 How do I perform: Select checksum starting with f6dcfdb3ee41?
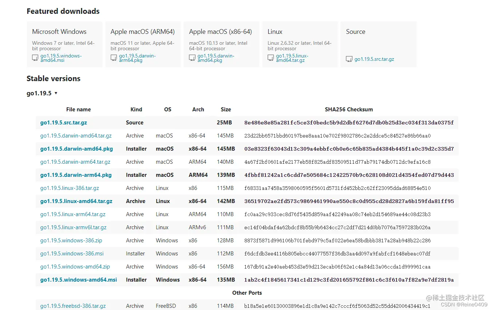click(x=338, y=254)
